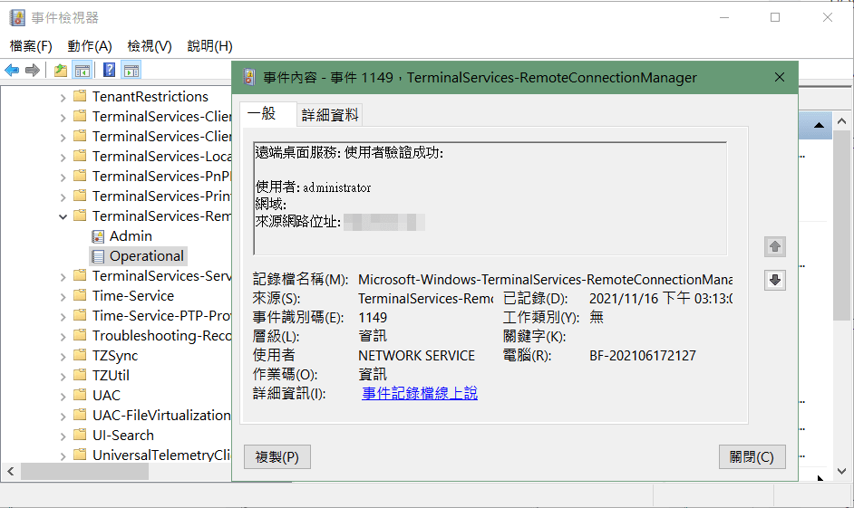
Task: Select the Admin log under TerminalServices
Action: tap(131, 236)
